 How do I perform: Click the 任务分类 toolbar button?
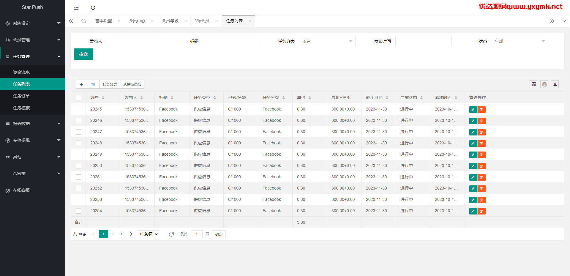[x=110, y=84]
